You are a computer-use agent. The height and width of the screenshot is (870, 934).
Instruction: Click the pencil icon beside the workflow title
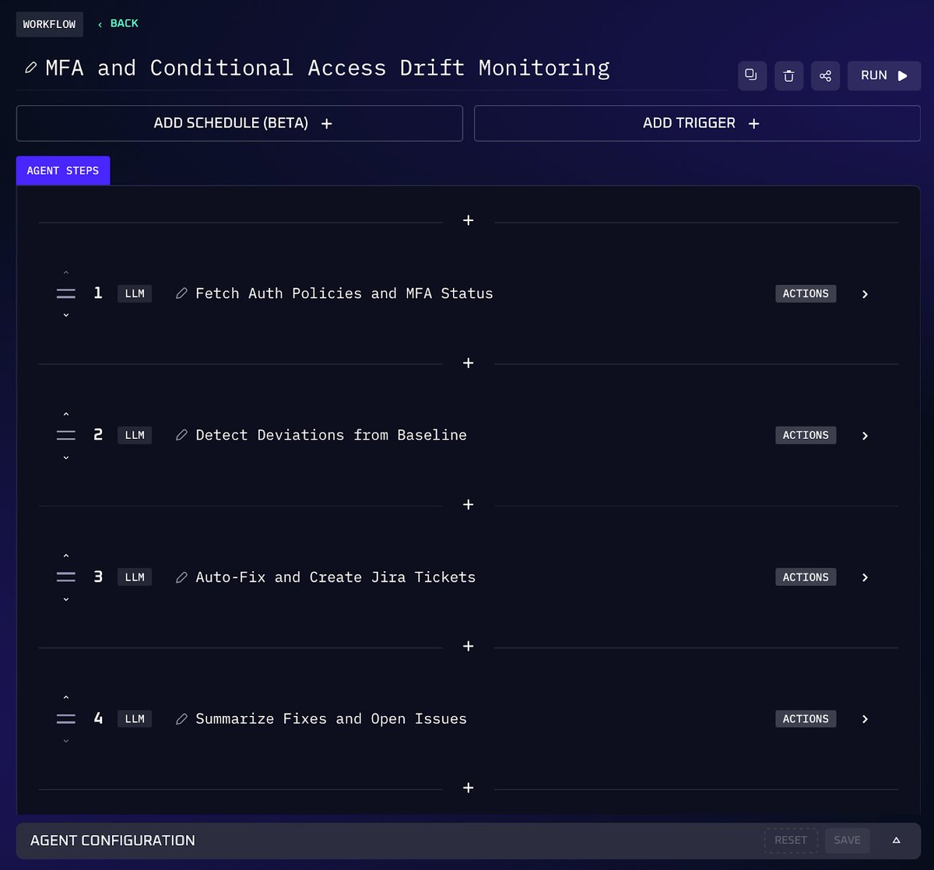point(30,68)
